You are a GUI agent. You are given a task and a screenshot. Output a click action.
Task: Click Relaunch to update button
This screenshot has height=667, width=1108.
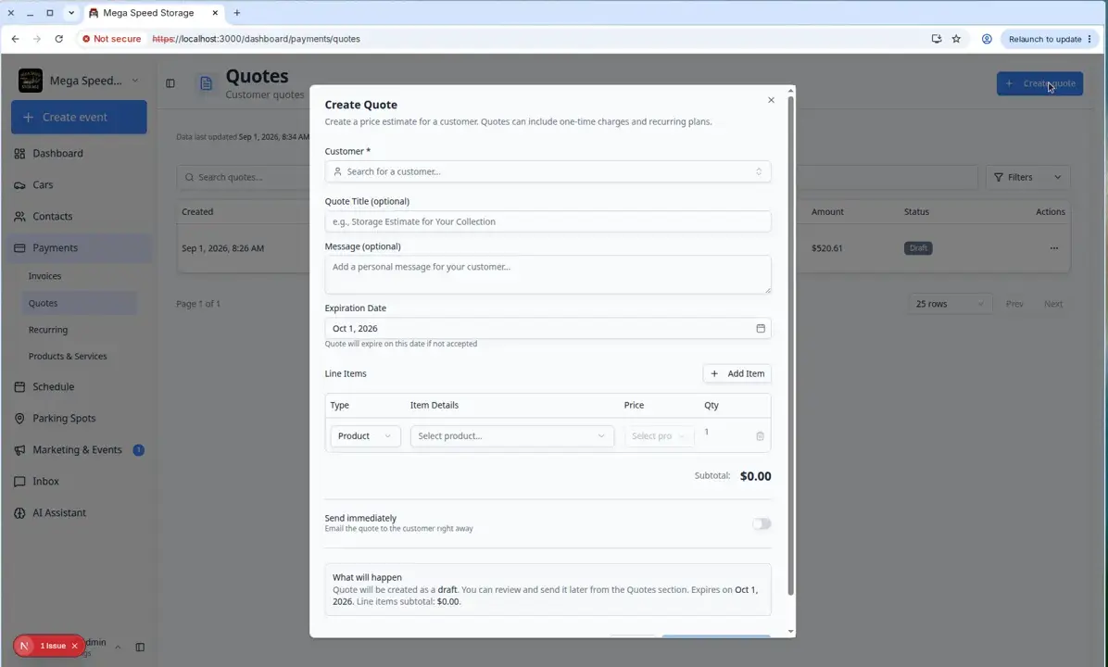(x=1050, y=39)
